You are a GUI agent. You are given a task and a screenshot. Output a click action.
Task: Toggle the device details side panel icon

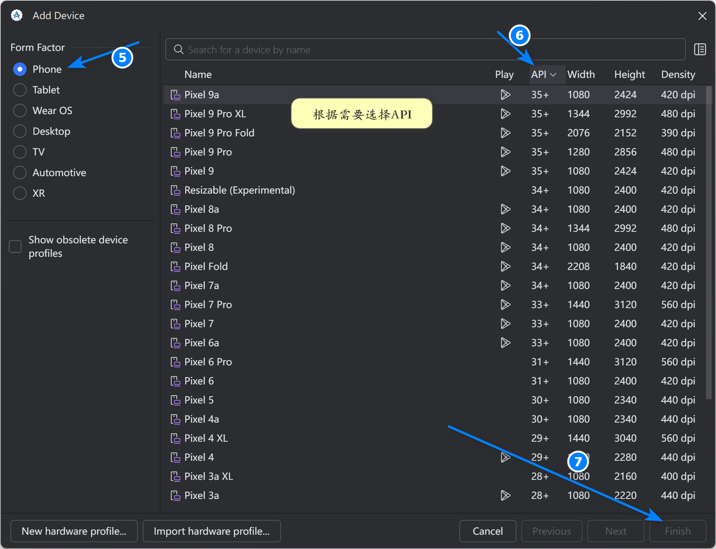click(700, 49)
